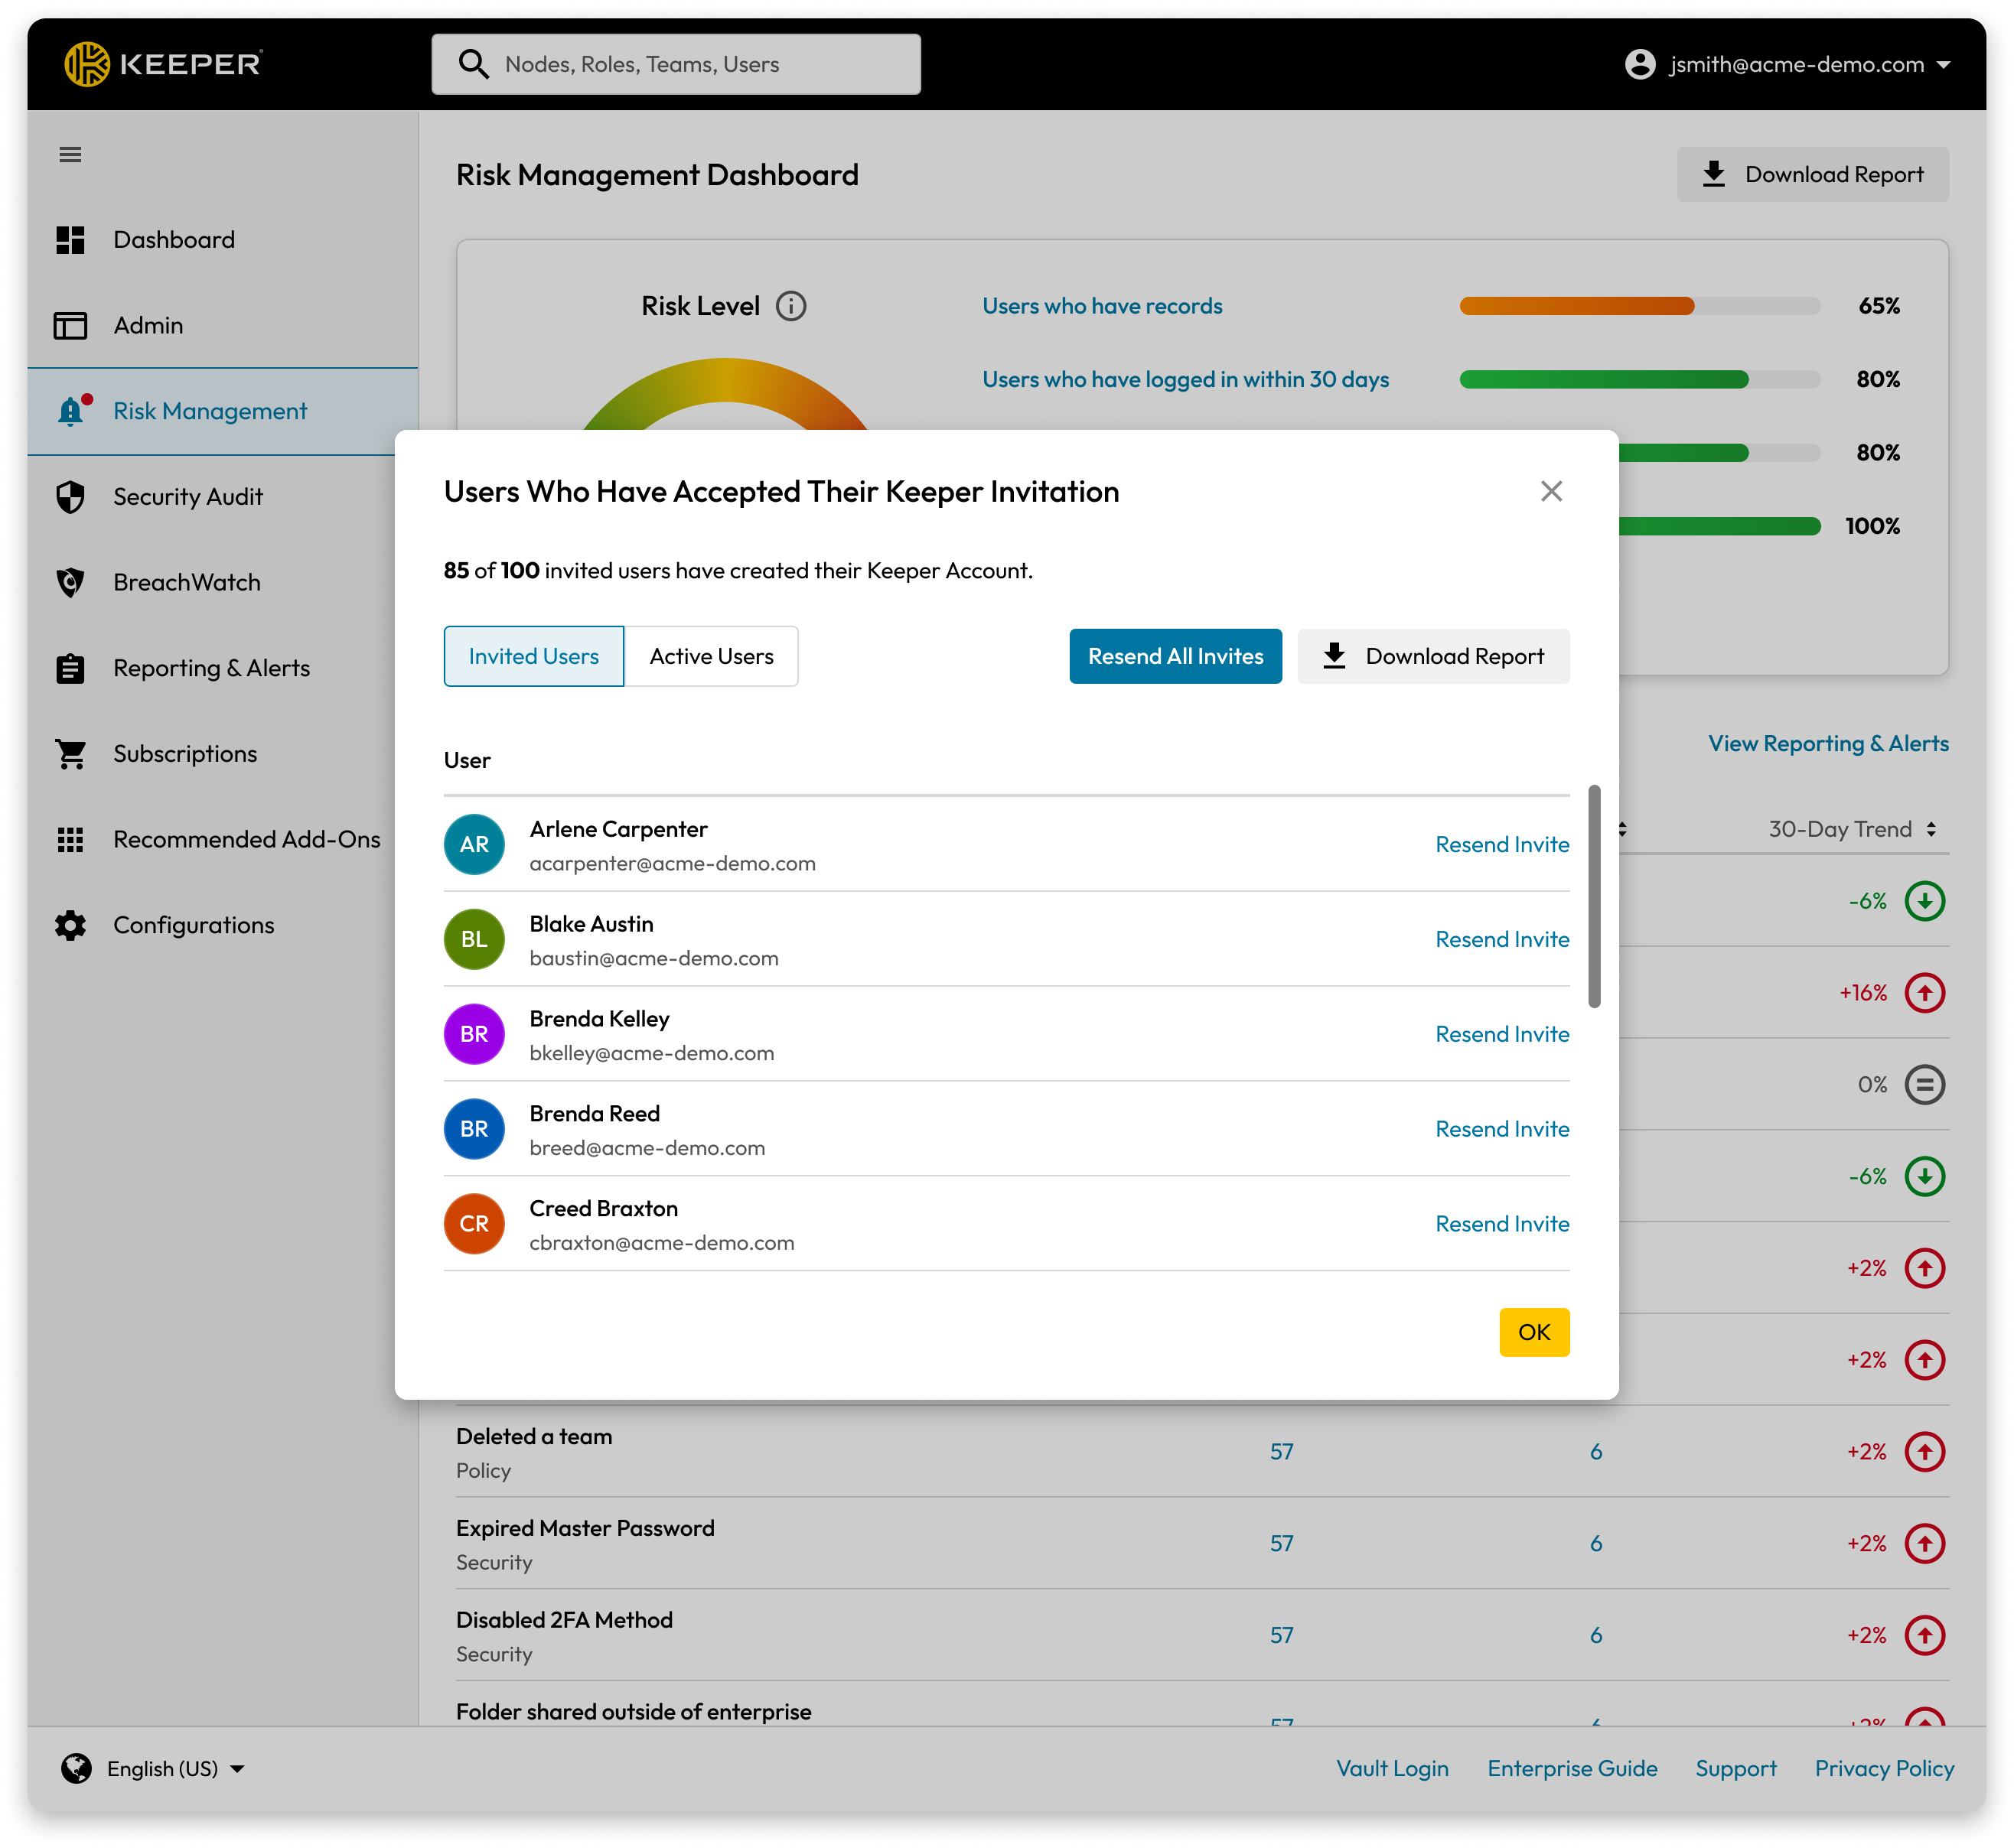
Task: Switch to the Active Users tab
Action: 712,656
